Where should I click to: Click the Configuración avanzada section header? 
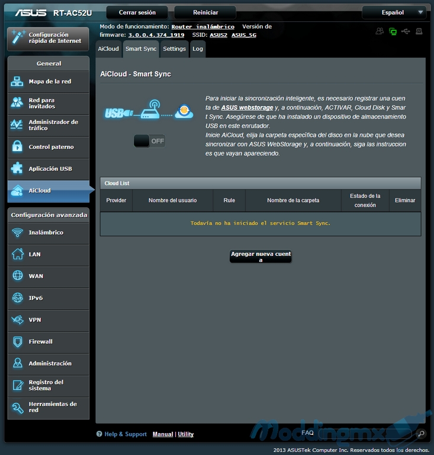[49, 215]
